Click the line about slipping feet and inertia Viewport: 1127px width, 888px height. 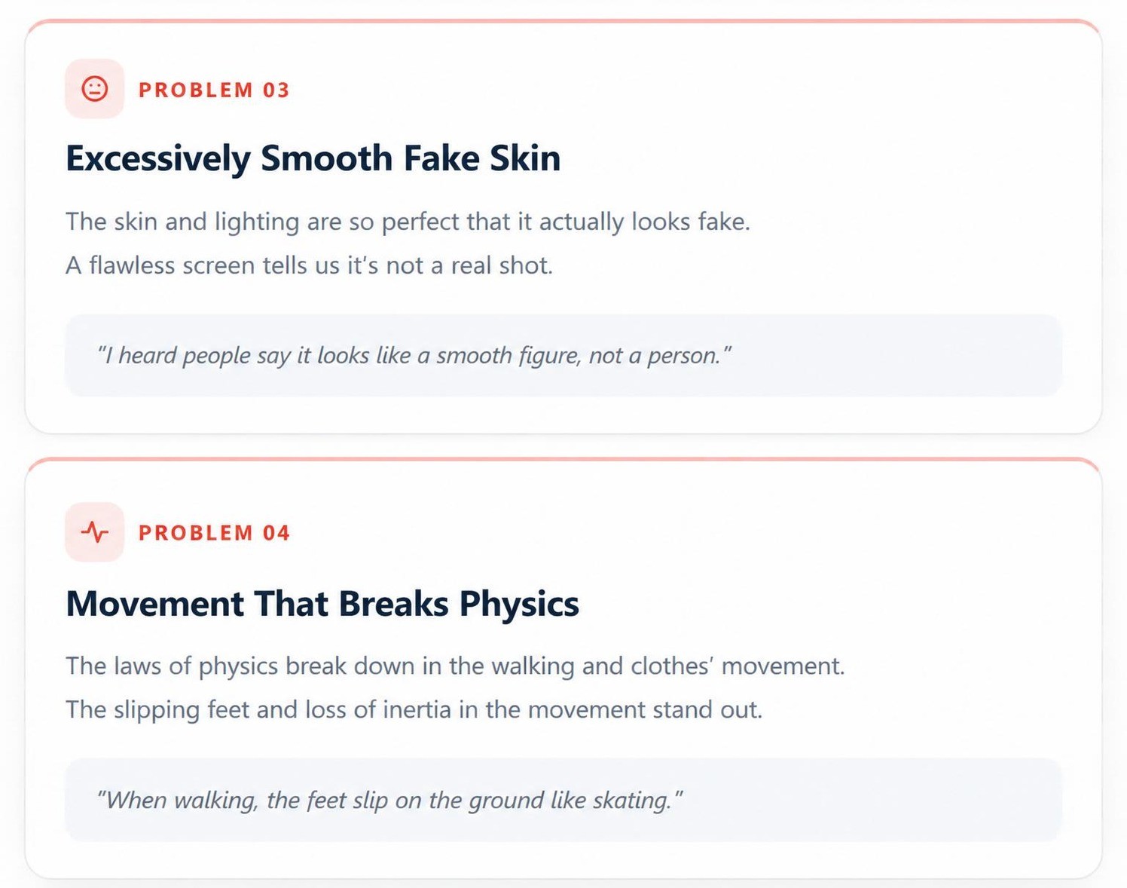pos(414,710)
